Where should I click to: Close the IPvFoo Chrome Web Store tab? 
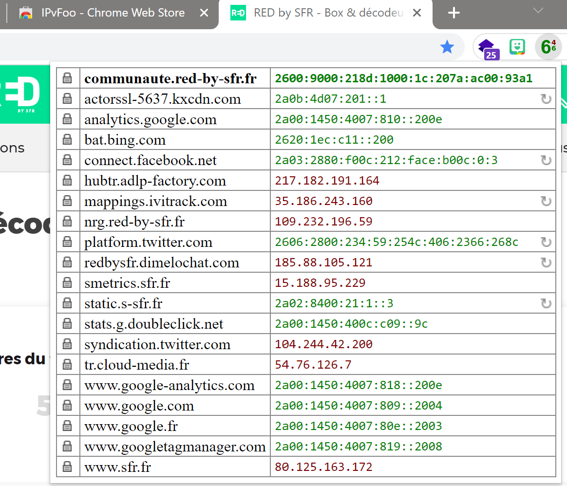[204, 13]
